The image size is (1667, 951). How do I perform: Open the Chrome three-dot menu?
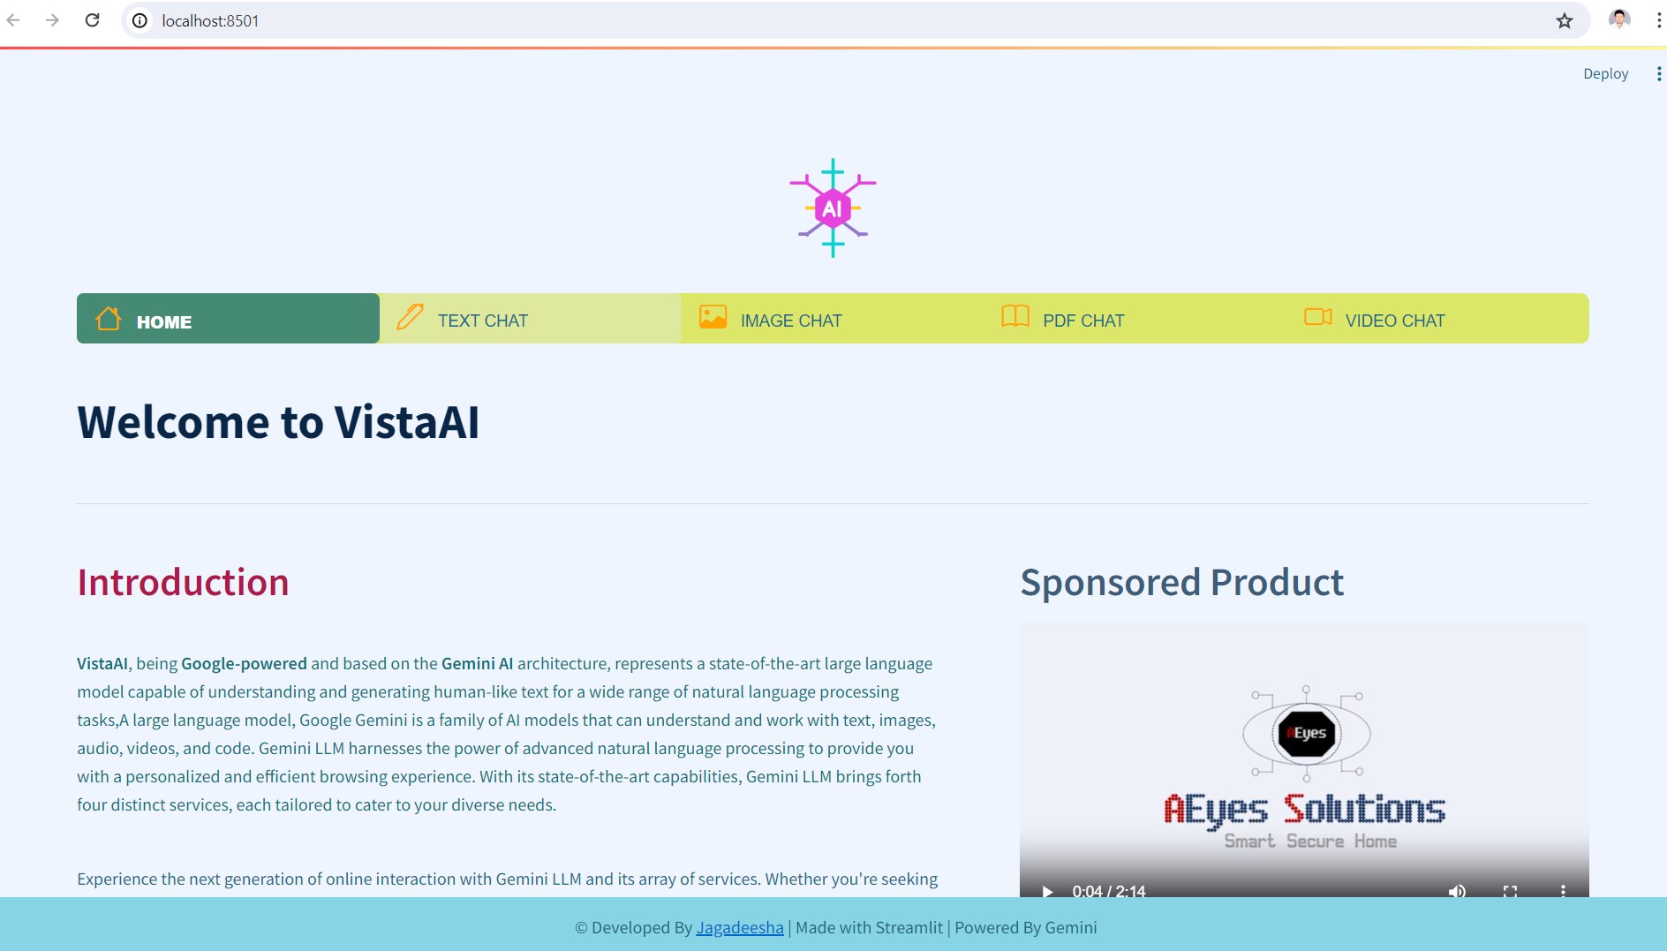[x=1658, y=20]
